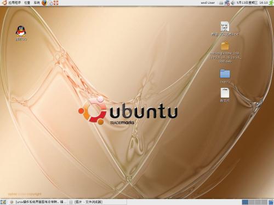Select the 新文件 blank file desktop icon
274x205 pixels.
click(225, 93)
